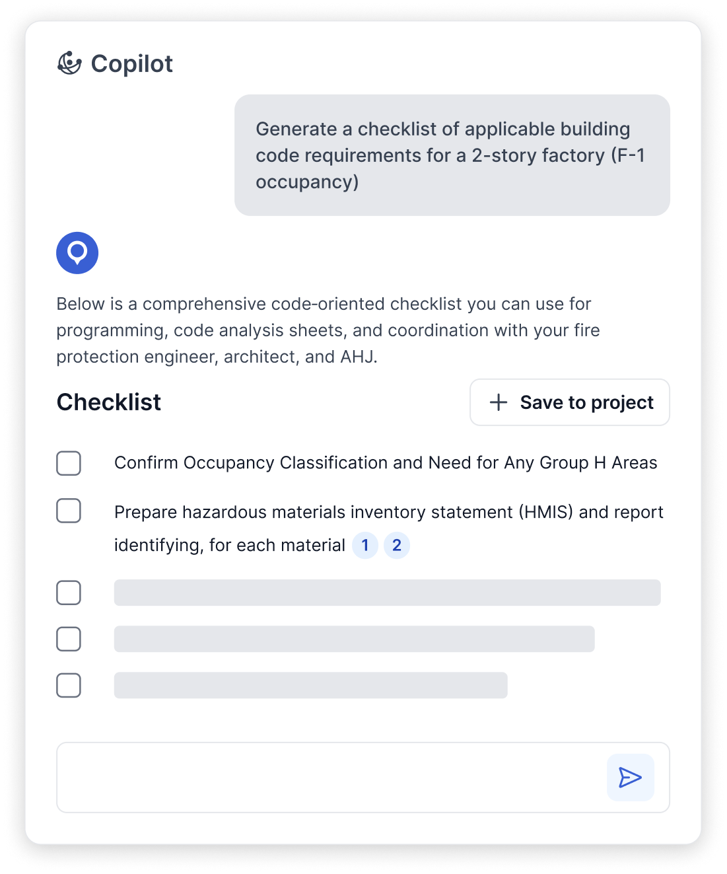Viewport: 727px width, 874px height.
Task: Click the shortest loading placeholder bar
Action: (x=311, y=685)
